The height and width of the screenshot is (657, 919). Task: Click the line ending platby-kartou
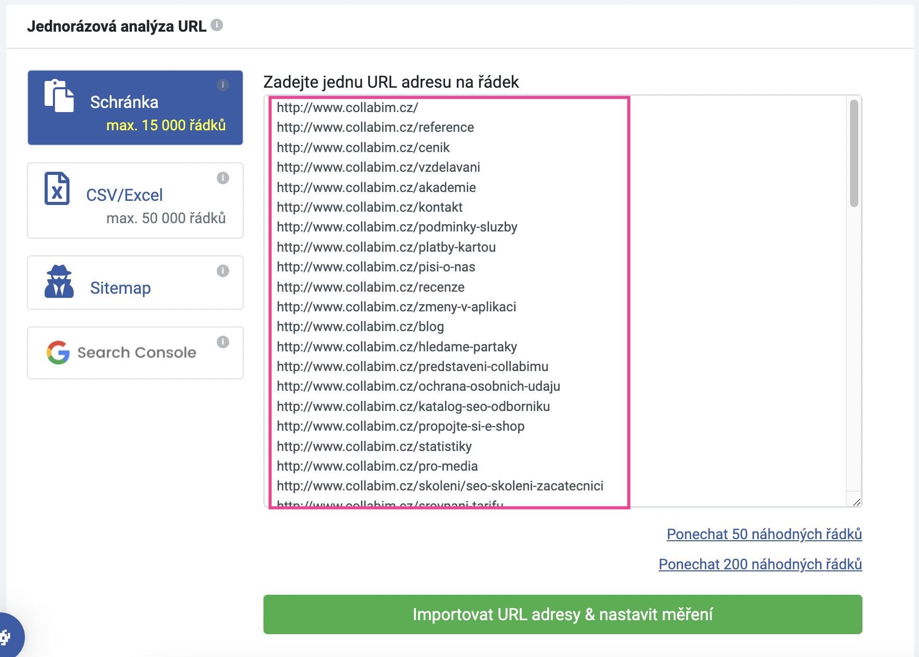tap(386, 247)
